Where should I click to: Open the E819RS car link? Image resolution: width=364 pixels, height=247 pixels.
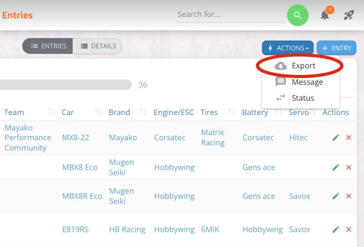point(75,230)
